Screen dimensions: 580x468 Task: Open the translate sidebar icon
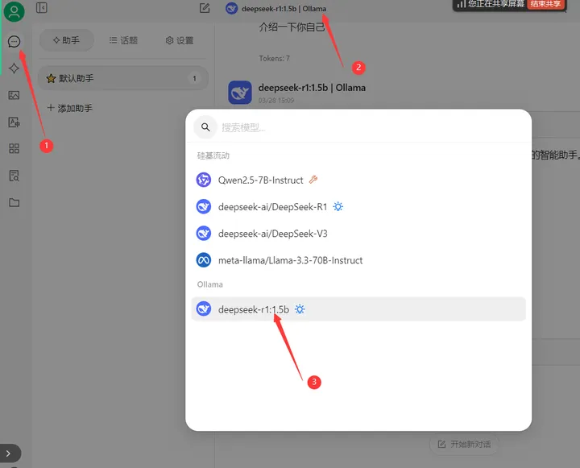coord(14,122)
